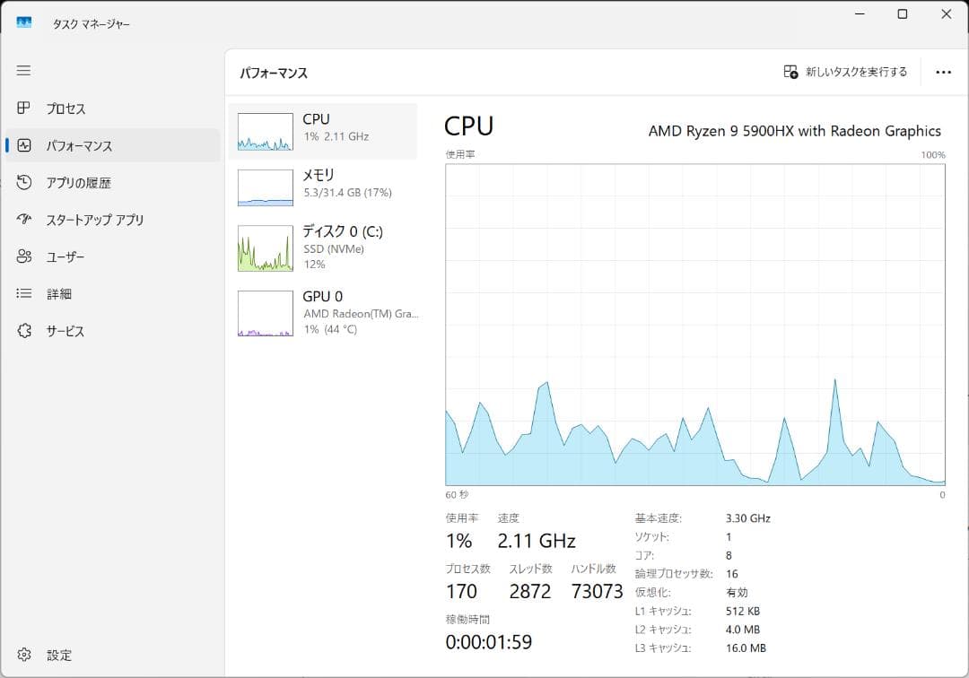Open the three-dot more options menu

[943, 72]
